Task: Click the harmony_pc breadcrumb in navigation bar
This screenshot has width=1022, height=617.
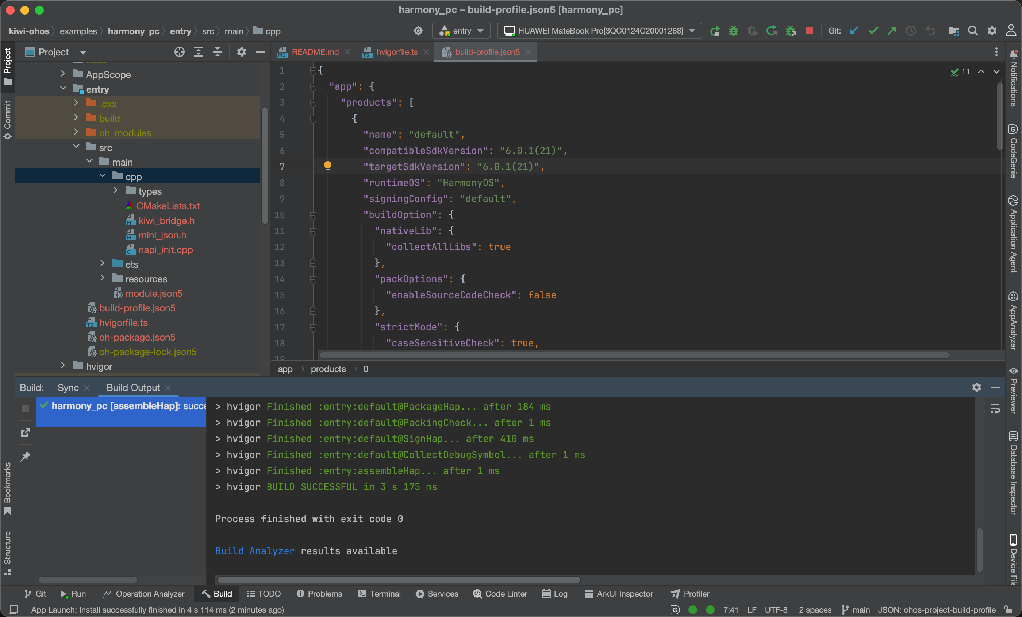Action: coord(133,31)
